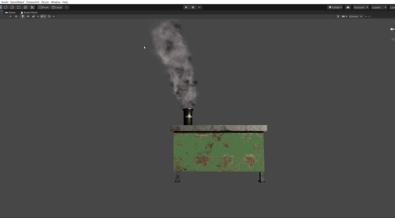Open the Layers dropdown
Viewport: 395px width, 218px height.
coord(379,8)
